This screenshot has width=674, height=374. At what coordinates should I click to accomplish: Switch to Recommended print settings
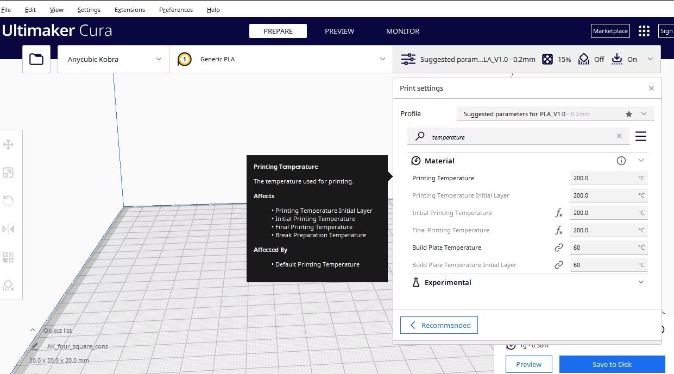tap(439, 325)
